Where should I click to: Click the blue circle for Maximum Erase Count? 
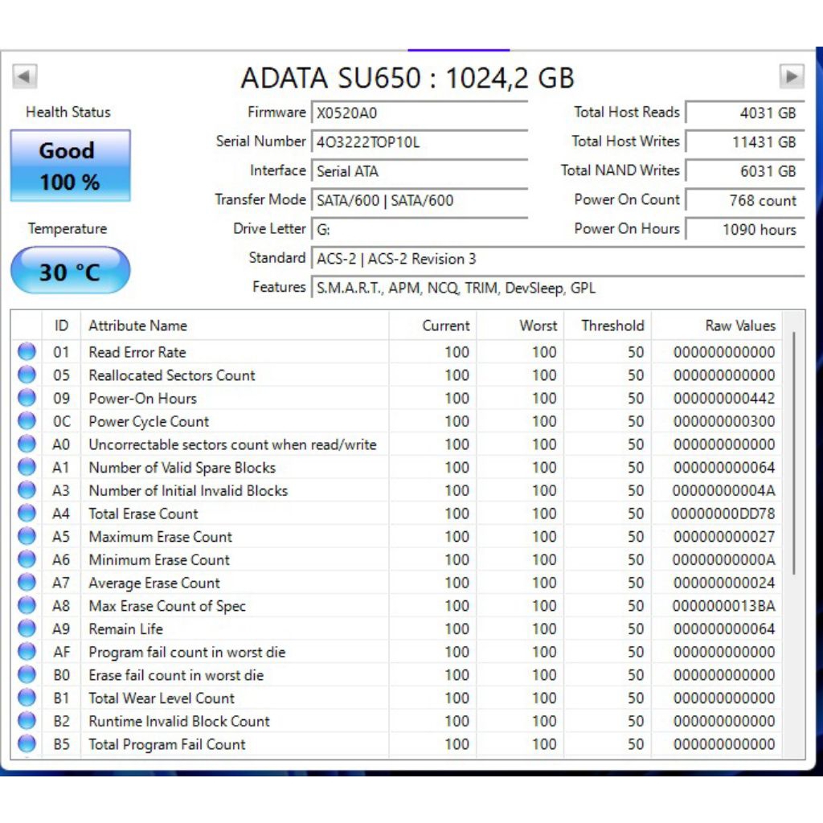27,537
